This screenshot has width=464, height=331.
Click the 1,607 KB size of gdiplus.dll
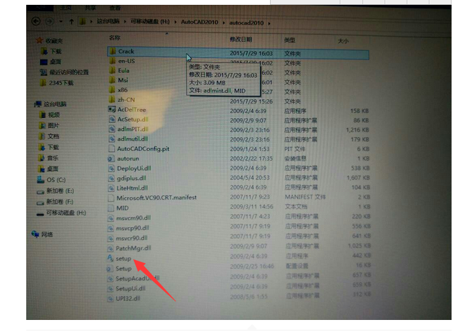pyautogui.click(x=358, y=178)
